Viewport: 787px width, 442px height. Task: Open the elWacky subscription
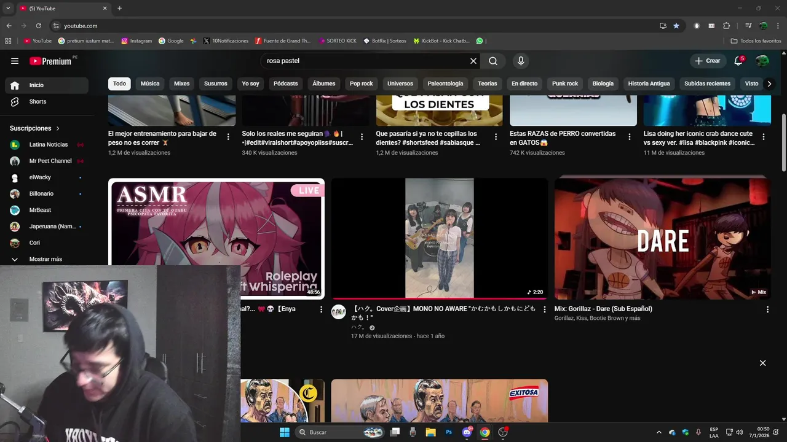(x=47, y=177)
